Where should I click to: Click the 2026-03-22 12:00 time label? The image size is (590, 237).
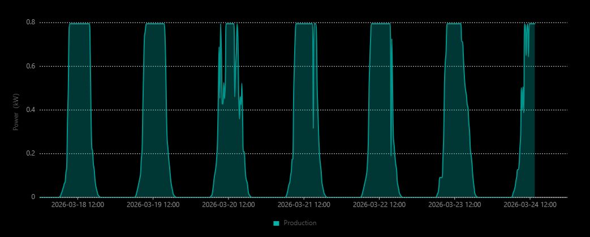pos(379,204)
